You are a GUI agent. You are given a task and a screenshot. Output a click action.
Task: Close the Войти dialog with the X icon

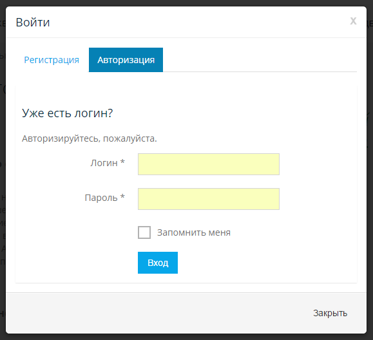(x=353, y=21)
